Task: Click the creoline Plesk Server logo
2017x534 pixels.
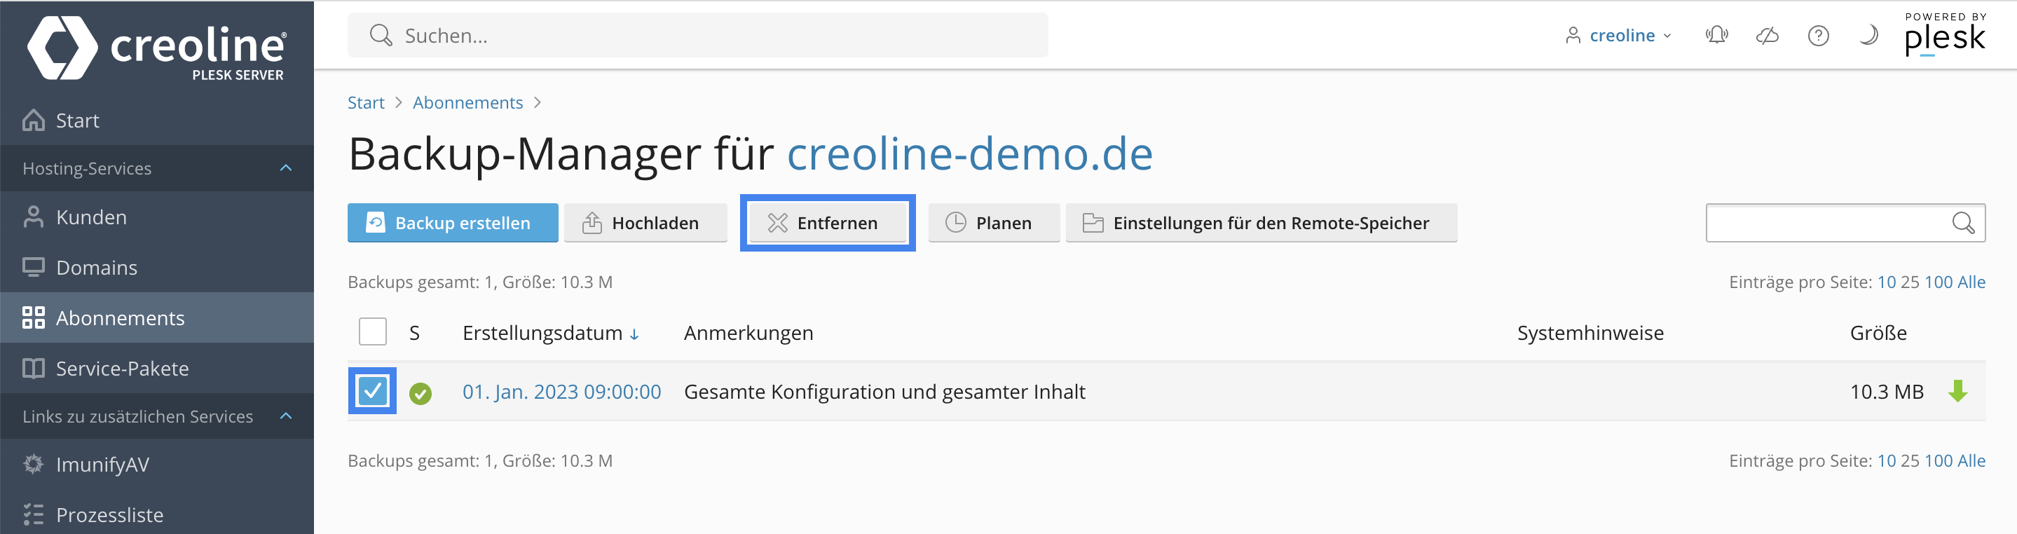Action: click(156, 47)
